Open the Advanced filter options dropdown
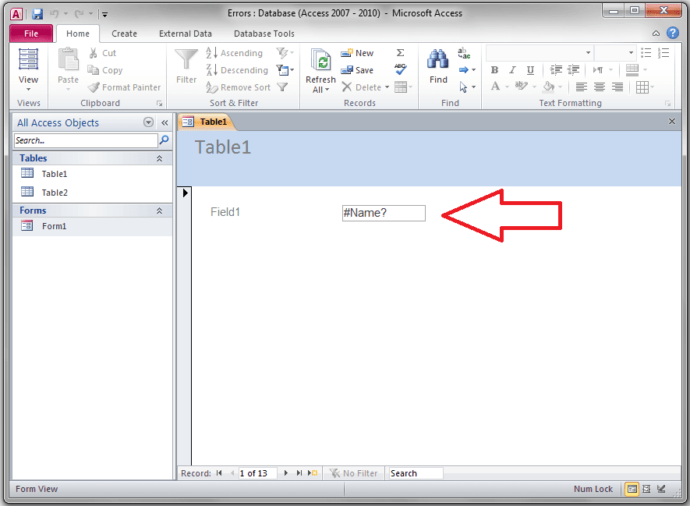Viewport: 690px width, 506px height. (285, 70)
